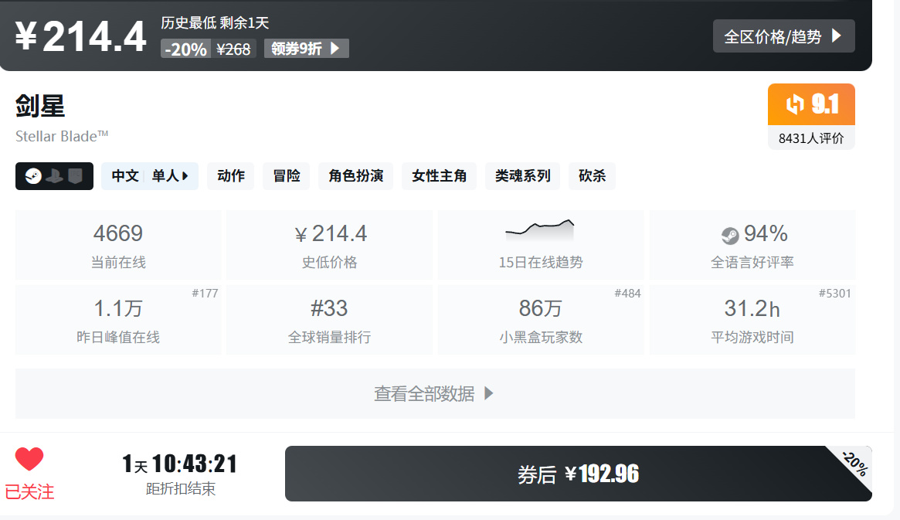Image resolution: width=900 pixels, height=520 pixels.
Task: Buy with the 券后 ¥192.96 button
Action: coord(578,474)
